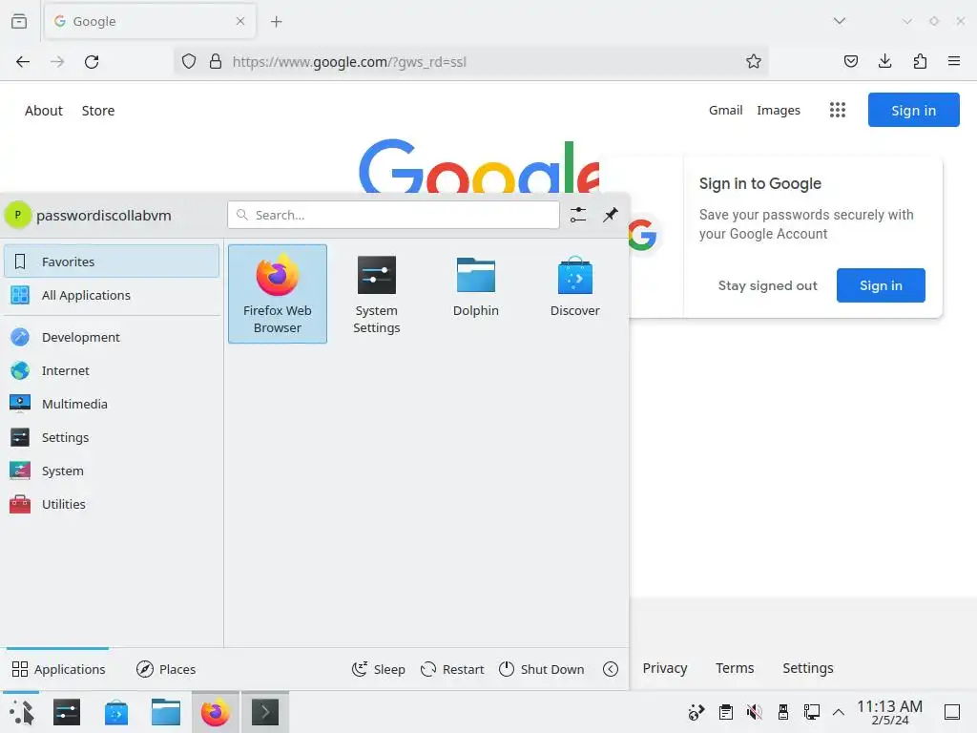Click Firefox View icon

click(19, 21)
